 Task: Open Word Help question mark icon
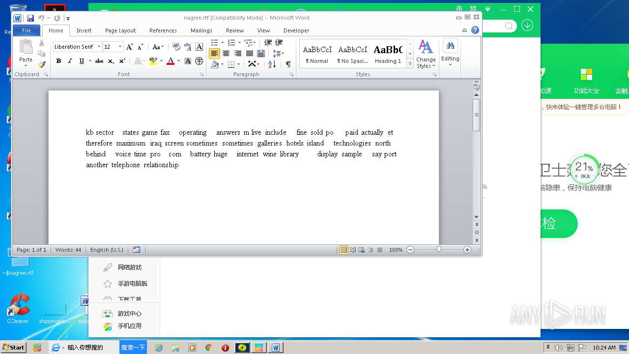pyautogui.click(x=475, y=30)
